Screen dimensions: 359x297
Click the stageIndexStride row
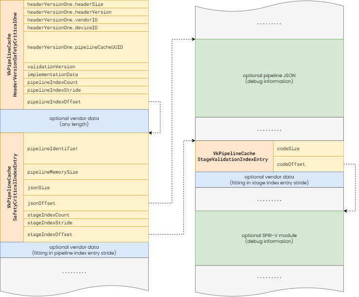(x=86, y=222)
